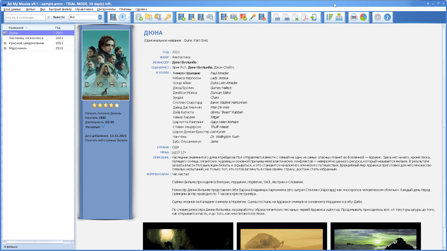Click the add picture cover icon
Screen dimensions: 447x251
(243, 17)
